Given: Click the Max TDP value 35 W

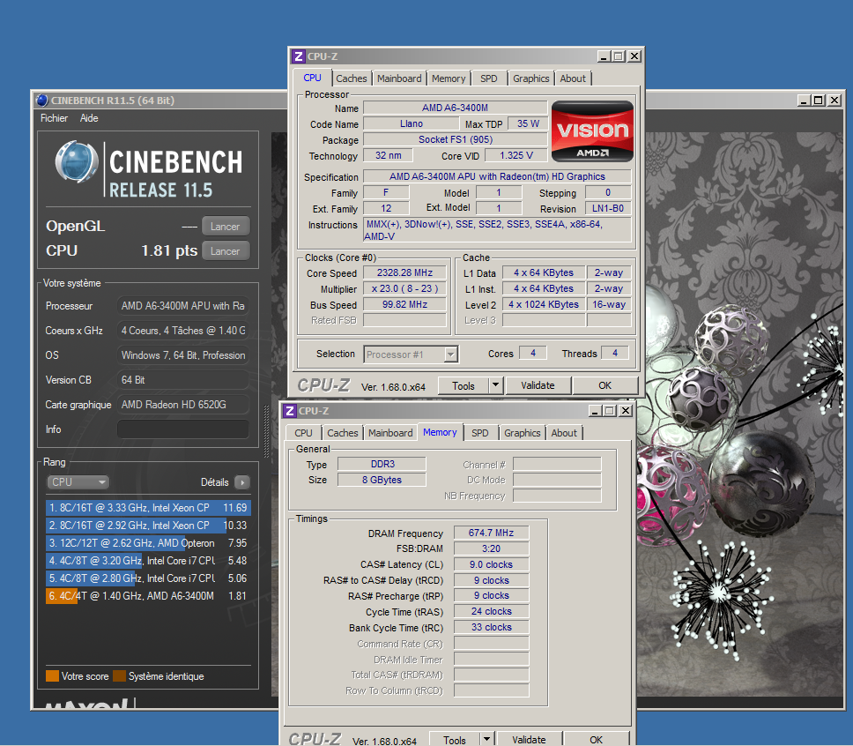Looking at the screenshot, I should [528, 123].
